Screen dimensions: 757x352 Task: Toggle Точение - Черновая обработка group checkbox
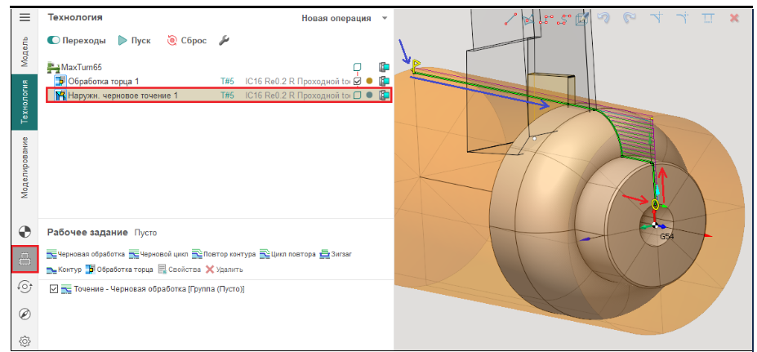click(54, 289)
